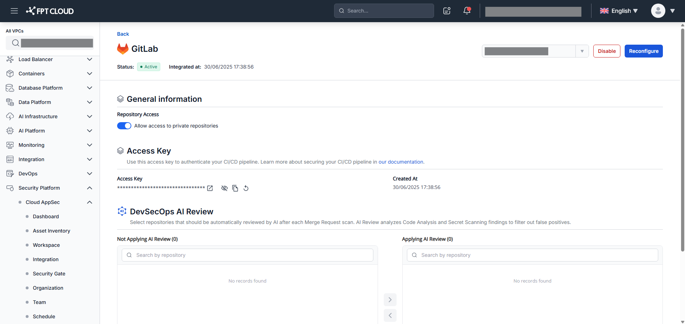This screenshot has width=685, height=324.
Task: Move repository right to Applying AI Review
Action: pyautogui.click(x=390, y=300)
